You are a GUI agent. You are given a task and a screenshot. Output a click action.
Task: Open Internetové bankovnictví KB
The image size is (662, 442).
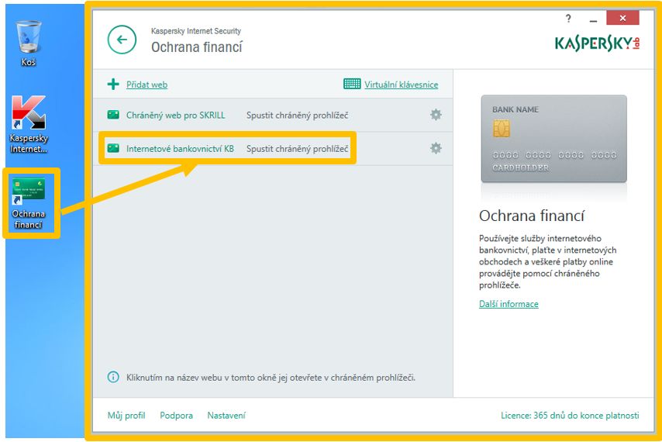(180, 149)
